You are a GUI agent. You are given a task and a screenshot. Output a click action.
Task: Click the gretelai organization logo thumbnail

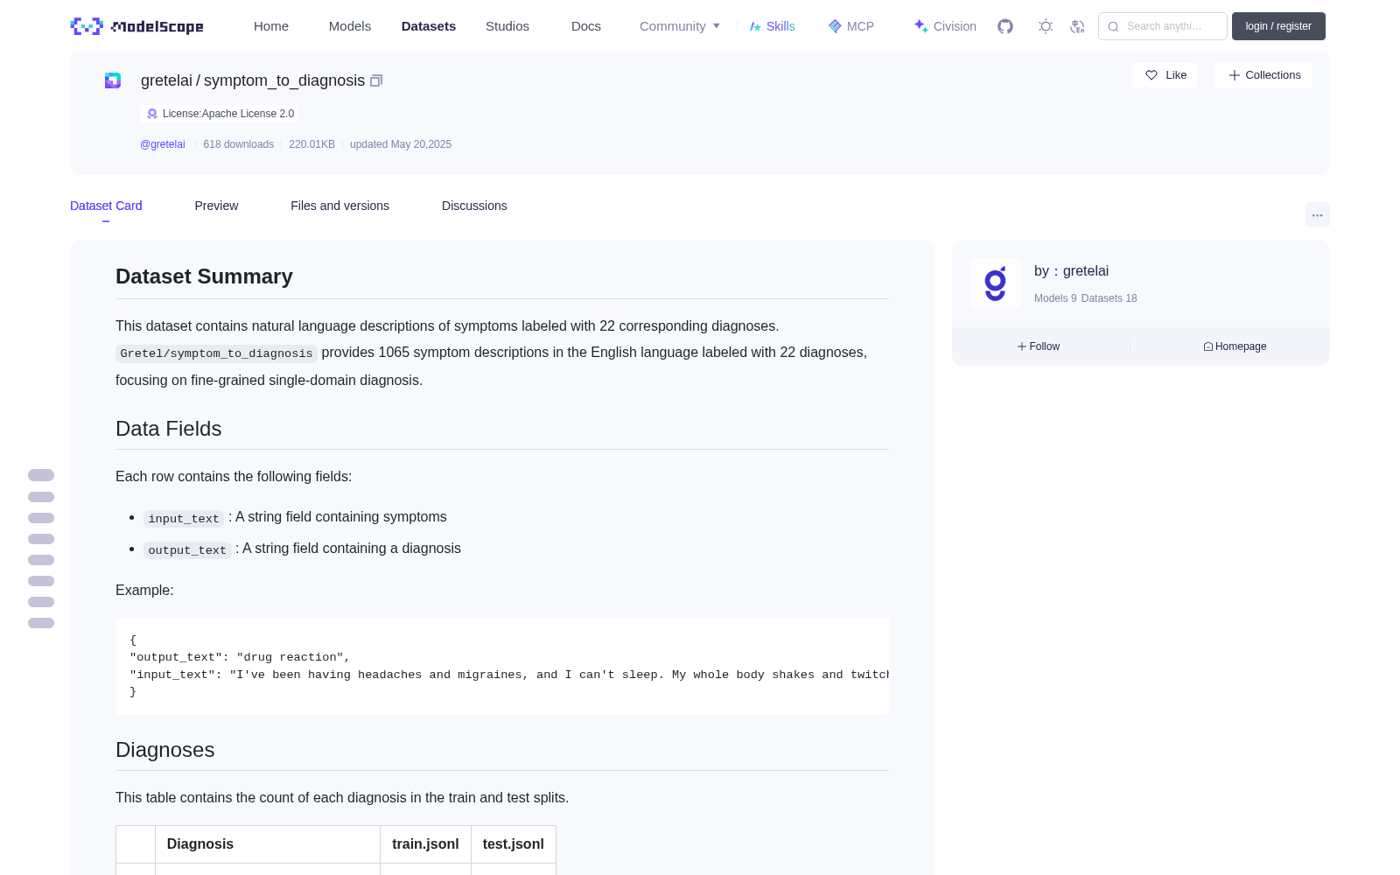[996, 283]
